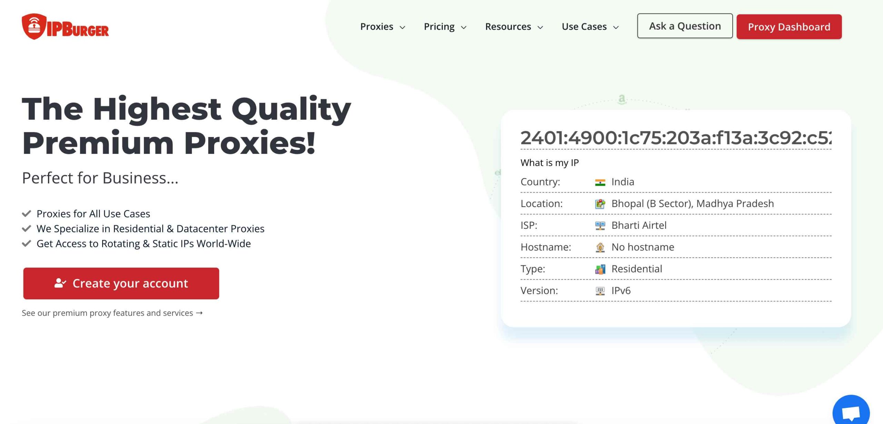Click the Type: label
Screen dimensions: 883x424
tap(533, 269)
